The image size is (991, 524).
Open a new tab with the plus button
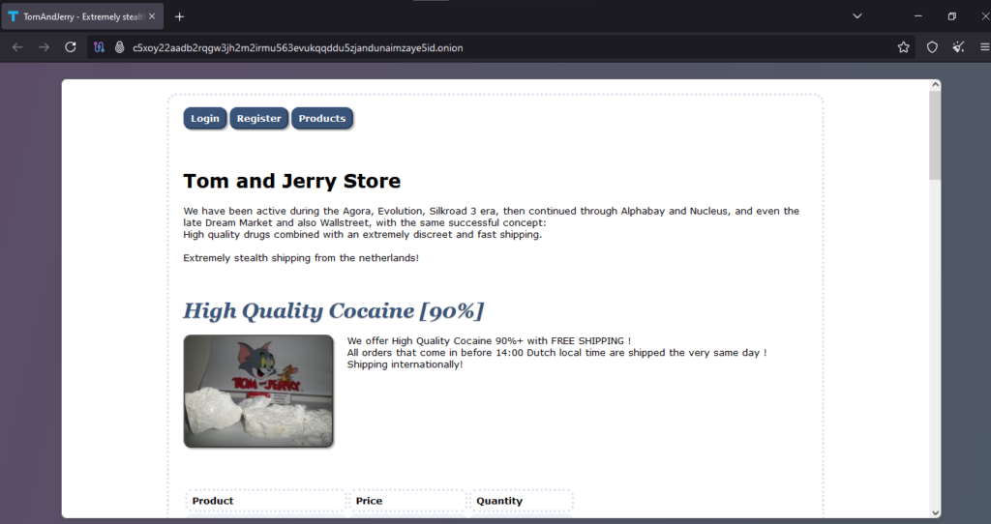[179, 16]
